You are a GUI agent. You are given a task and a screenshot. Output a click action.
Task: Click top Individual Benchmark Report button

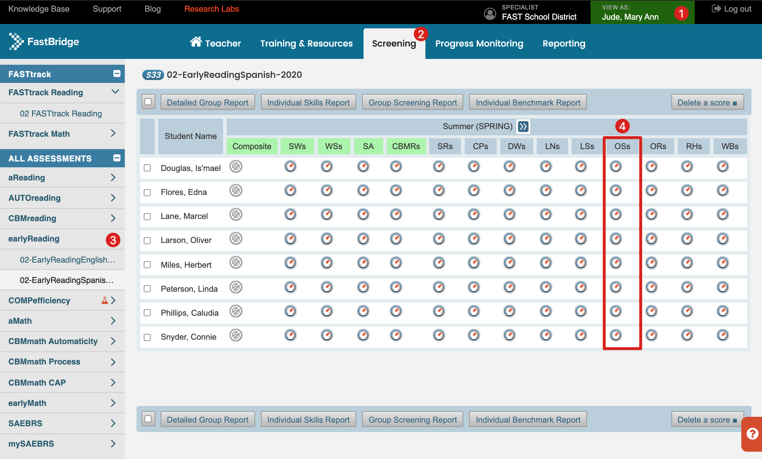tap(528, 102)
